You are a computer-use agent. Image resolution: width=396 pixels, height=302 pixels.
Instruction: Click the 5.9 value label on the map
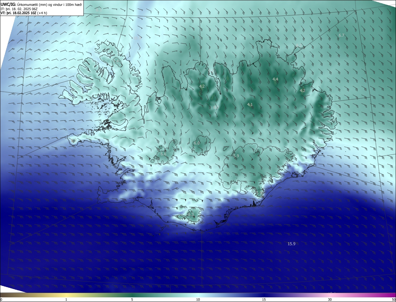pos(236,156)
